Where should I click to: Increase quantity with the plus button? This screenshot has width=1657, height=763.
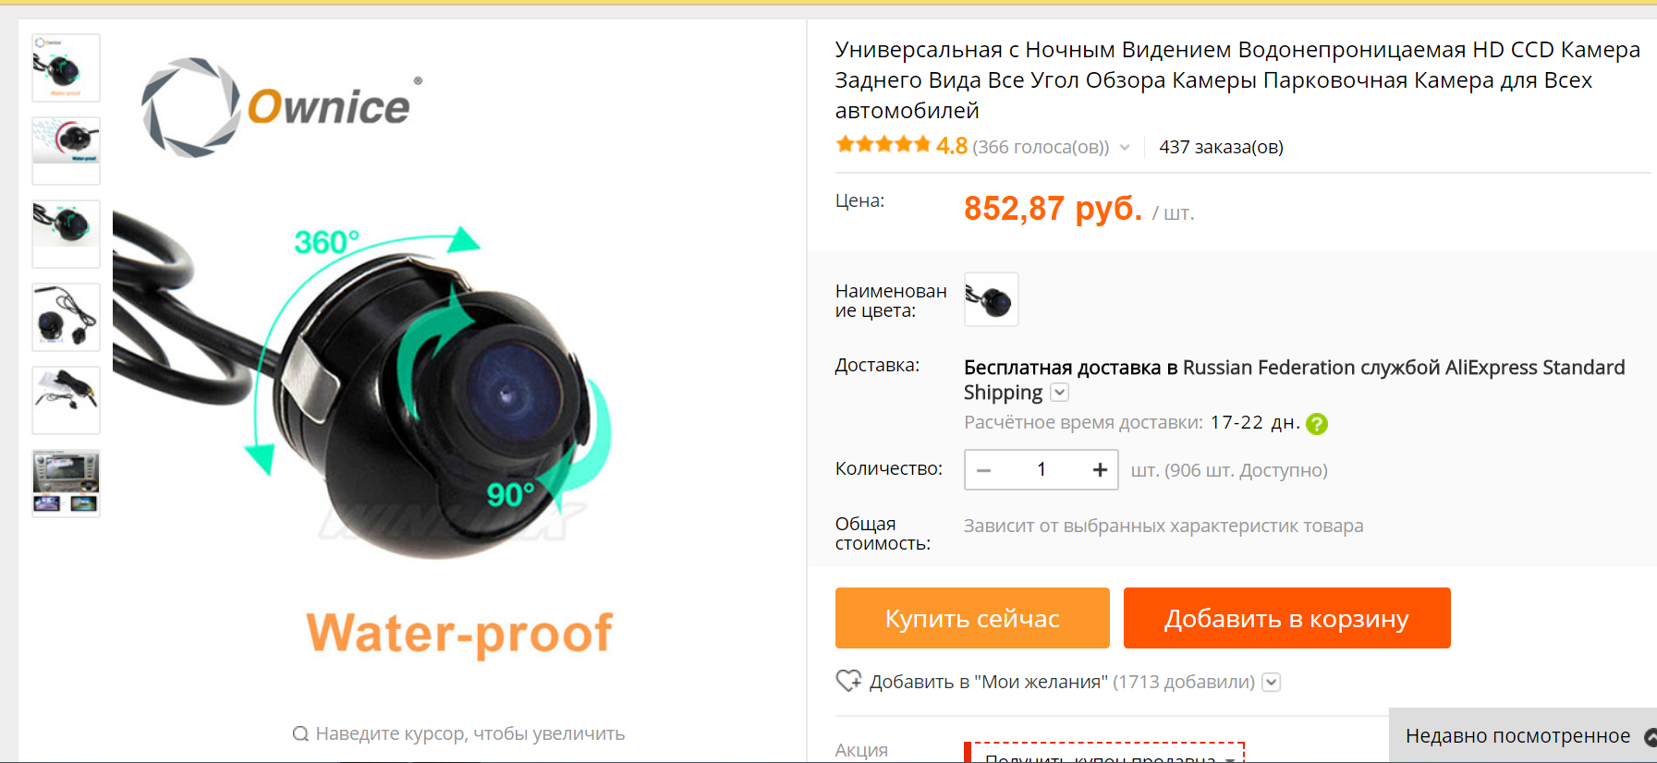[1100, 470]
